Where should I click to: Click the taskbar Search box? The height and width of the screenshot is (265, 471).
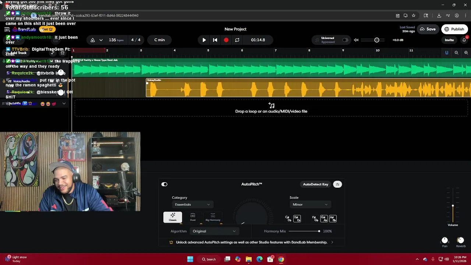209,259
